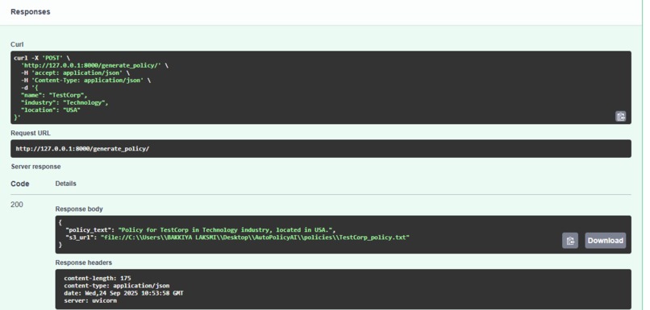
Task: Copy the curl command to clipboard
Action: 620,117
